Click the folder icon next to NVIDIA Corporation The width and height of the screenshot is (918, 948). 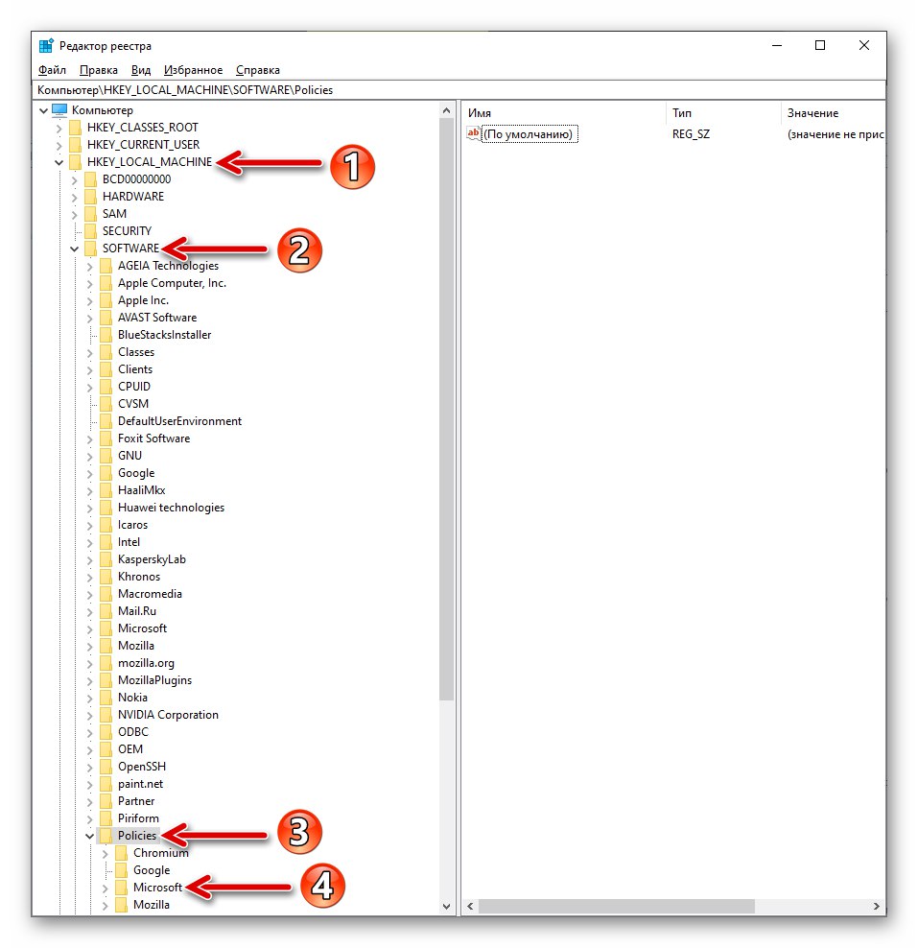click(106, 715)
